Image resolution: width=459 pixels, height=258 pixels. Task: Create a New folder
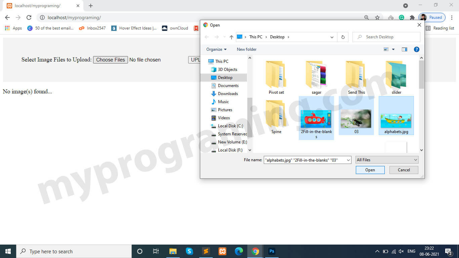click(x=246, y=49)
